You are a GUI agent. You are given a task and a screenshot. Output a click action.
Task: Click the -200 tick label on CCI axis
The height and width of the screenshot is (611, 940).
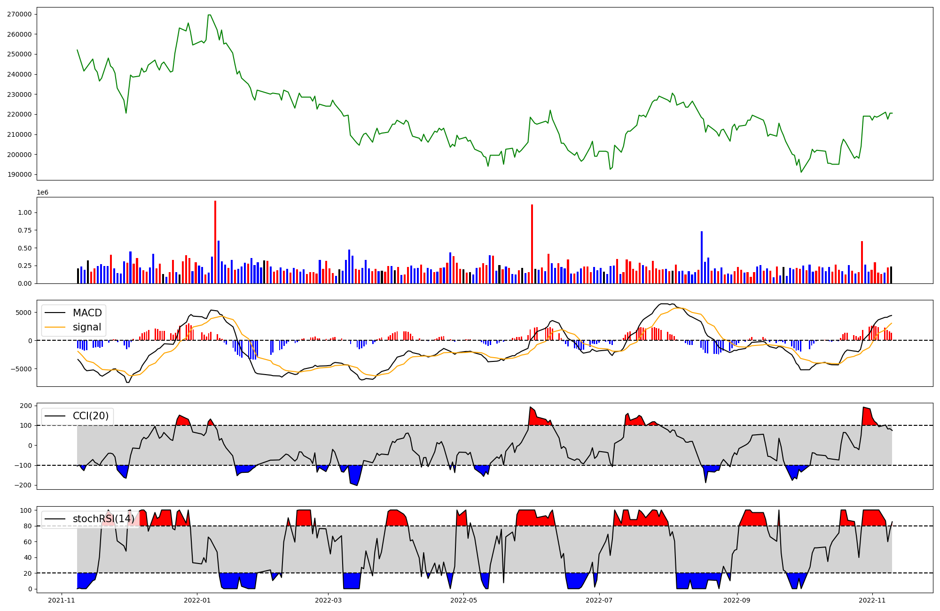pos(22,486)
